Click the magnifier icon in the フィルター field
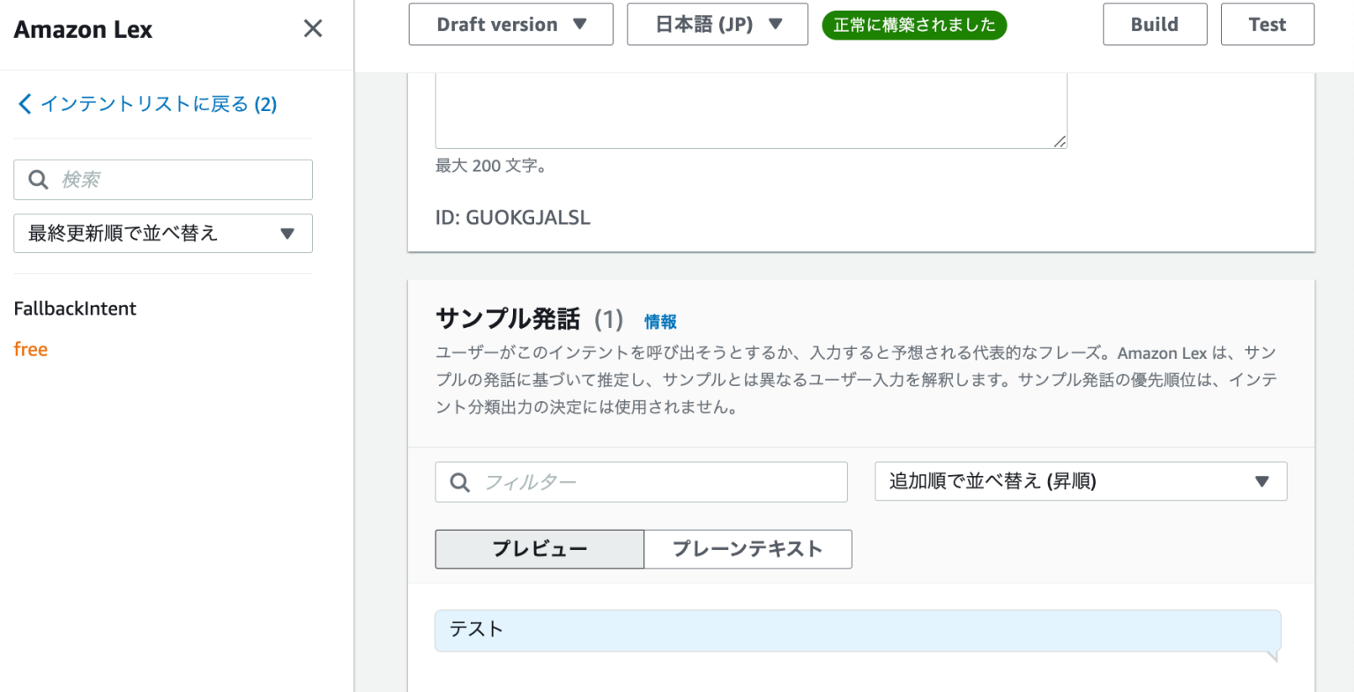This screenshot has height=692, width=1354. coord(459,481)
